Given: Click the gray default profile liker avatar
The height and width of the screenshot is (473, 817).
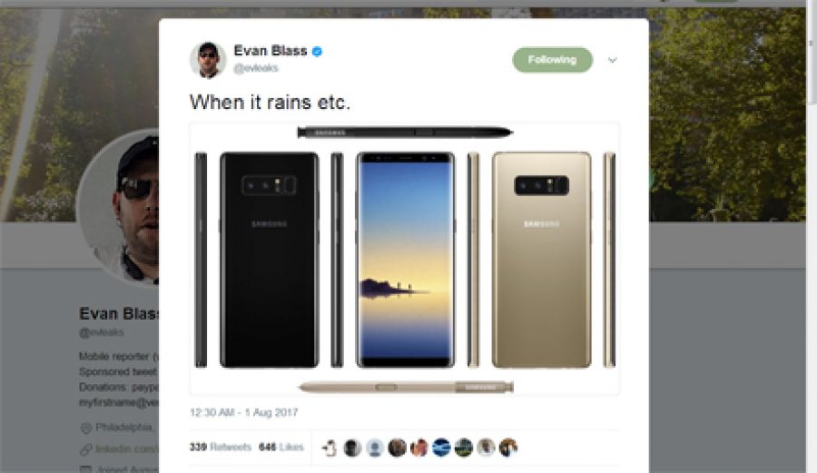Looking at the screenshot, I should (375, 448).
